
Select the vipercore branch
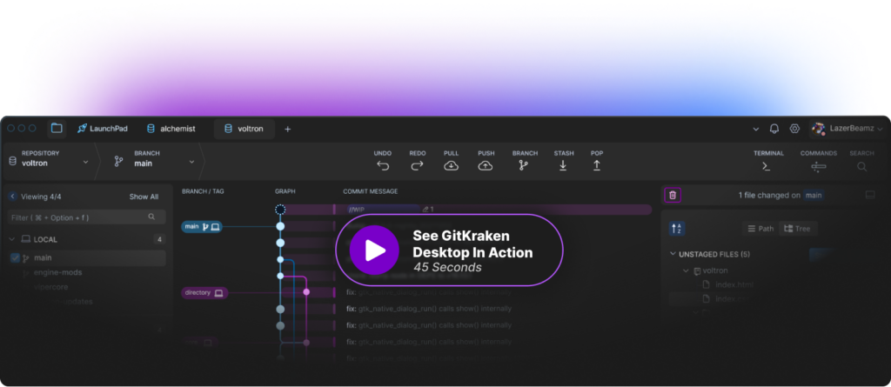50,287
